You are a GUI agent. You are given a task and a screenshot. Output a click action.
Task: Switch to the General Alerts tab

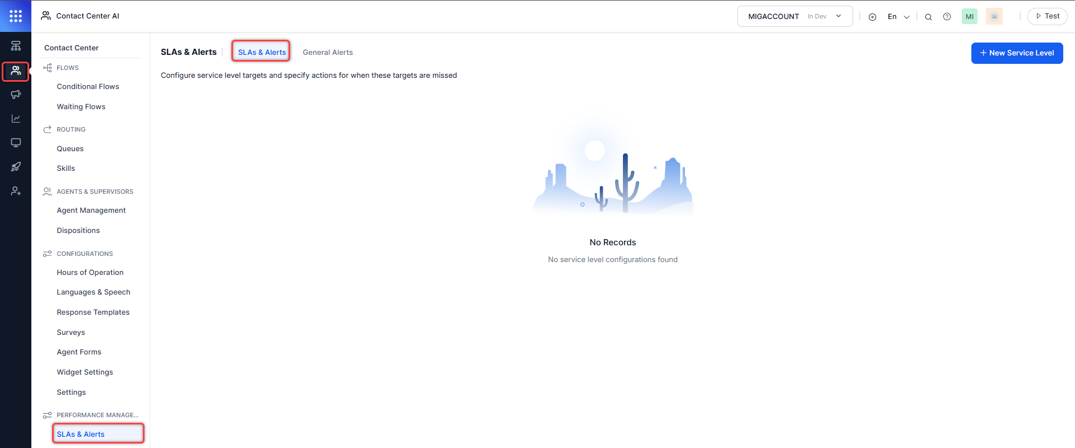328,52
